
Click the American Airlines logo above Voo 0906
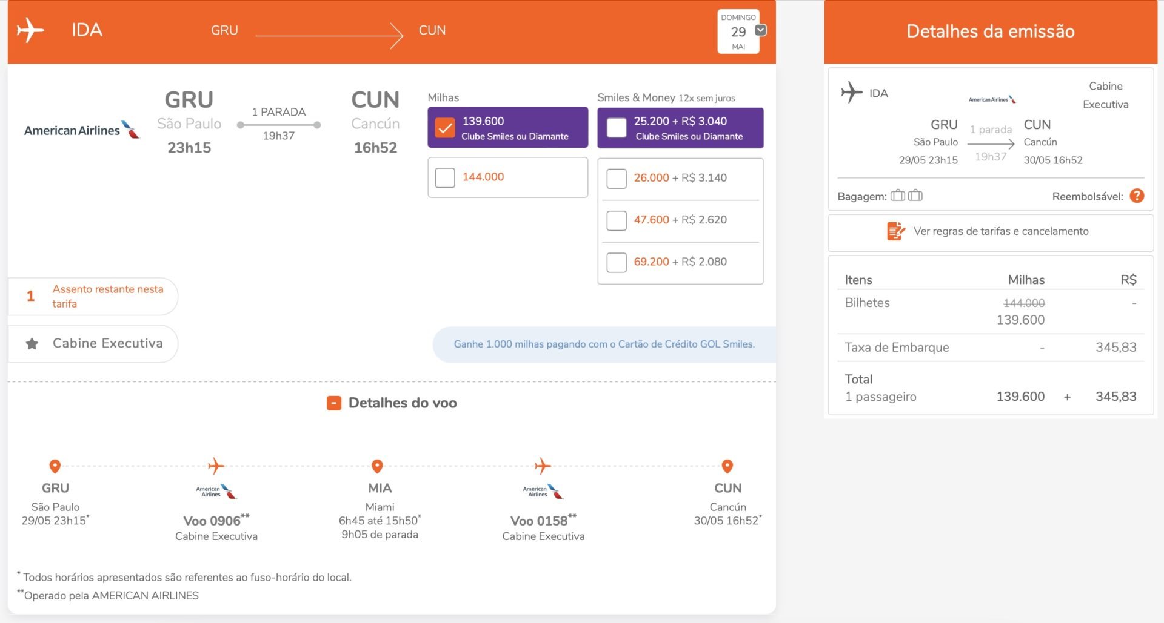click(216, 491)
